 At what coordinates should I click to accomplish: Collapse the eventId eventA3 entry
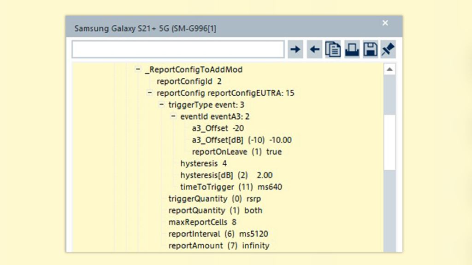tap(172, 116)
